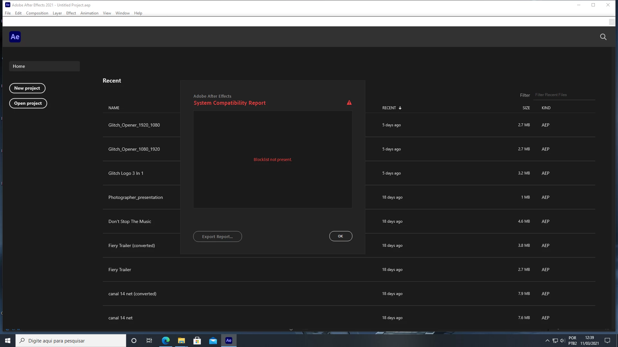Viewport: 618px width, 347px height.
Task: Open the search magnifier icon
Action: [x=603, y=37]
